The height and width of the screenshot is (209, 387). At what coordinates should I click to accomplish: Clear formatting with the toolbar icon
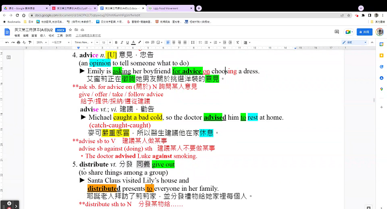click(x=237, y=42)
